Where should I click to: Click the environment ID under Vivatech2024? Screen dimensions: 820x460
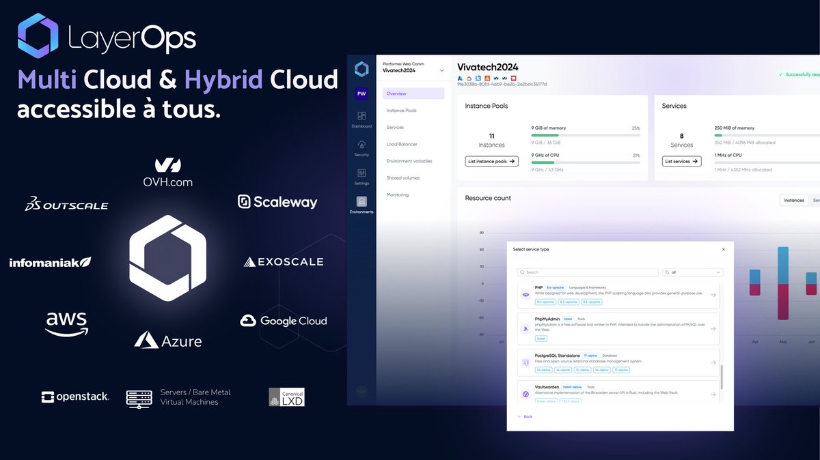point(502,85)
